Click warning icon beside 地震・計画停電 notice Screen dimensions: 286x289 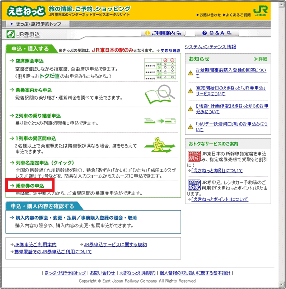[x=190, y=109]
